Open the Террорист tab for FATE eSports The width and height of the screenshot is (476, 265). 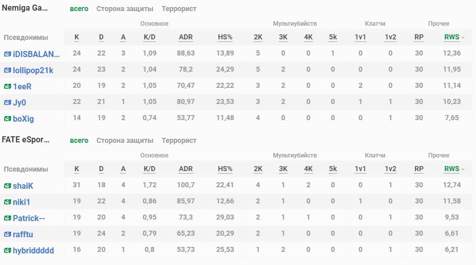pyautogui.click(x=179, y=140)
